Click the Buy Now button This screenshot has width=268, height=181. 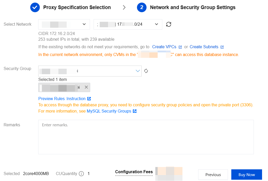click(247, 175)
